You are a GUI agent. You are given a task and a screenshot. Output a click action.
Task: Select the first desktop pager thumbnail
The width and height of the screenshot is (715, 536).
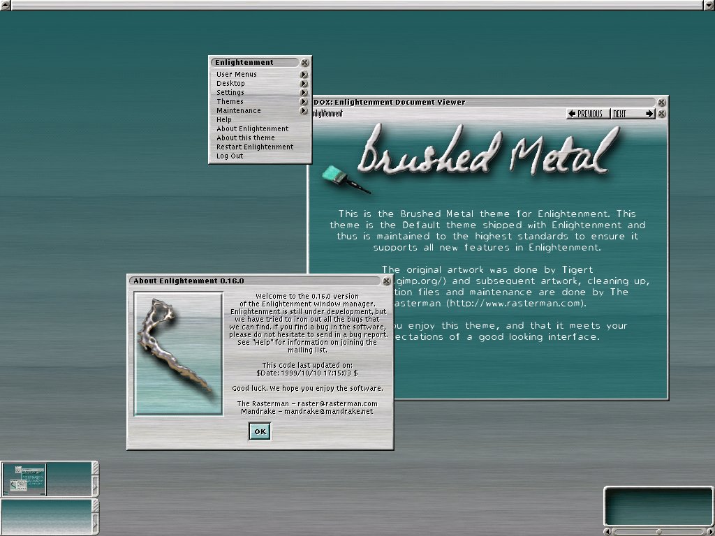click(24, 478)
